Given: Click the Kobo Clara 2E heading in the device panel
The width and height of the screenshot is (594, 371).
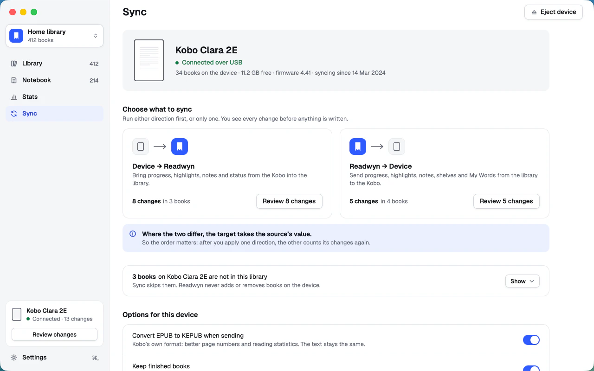Looking at the screenshot, I should [x=207, y=50].
